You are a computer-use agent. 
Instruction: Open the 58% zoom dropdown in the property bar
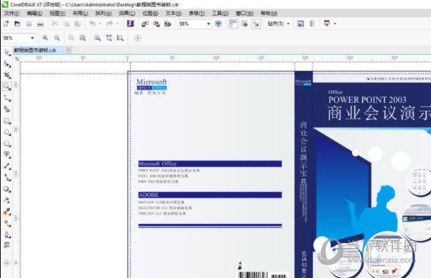(x=32, y=38)
